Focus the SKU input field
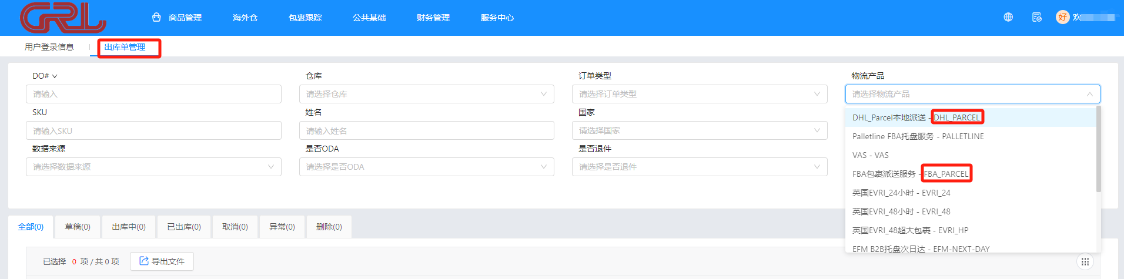The height and width of the screenshot is (279, 1124). click(x=153, y=130)
